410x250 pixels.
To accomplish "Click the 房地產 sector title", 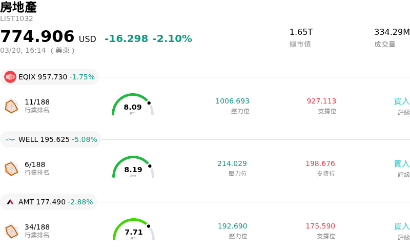I will click(18, 7).
